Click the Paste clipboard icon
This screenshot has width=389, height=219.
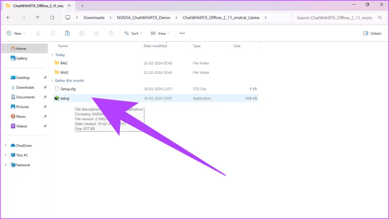(x=67, y=33)
